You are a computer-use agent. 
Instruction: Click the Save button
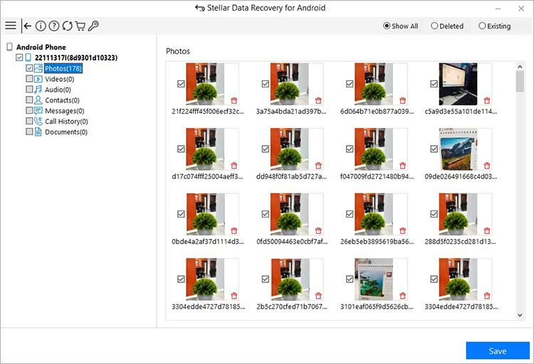tap(497, 350)
